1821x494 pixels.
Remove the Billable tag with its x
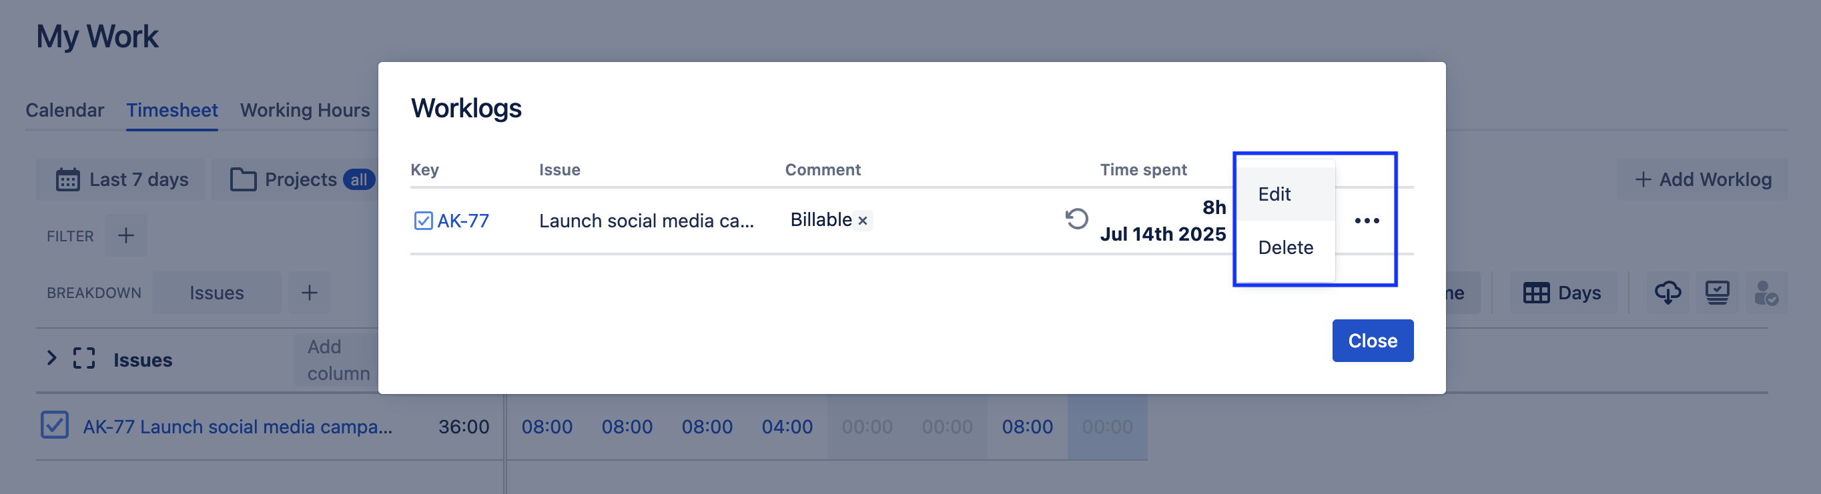coord(862,221)
